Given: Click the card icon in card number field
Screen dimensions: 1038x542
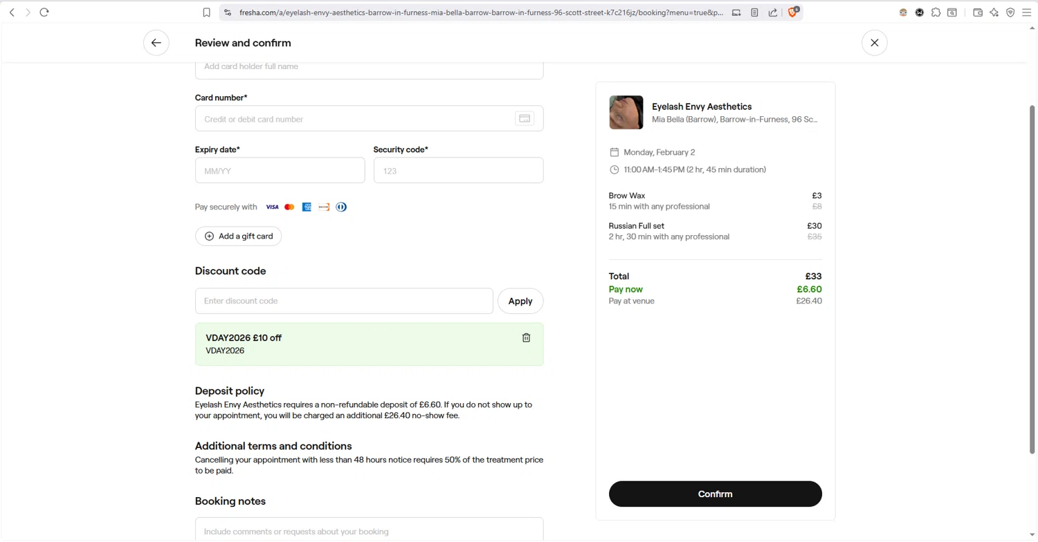Looking at the screenshot, I should click(x=525, y=119).
